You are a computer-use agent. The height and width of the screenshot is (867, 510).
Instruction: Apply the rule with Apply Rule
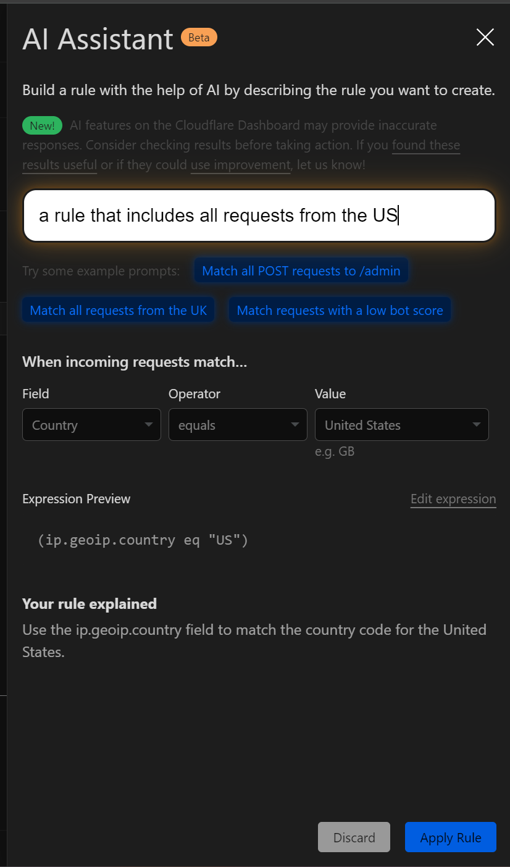point(450,837)
